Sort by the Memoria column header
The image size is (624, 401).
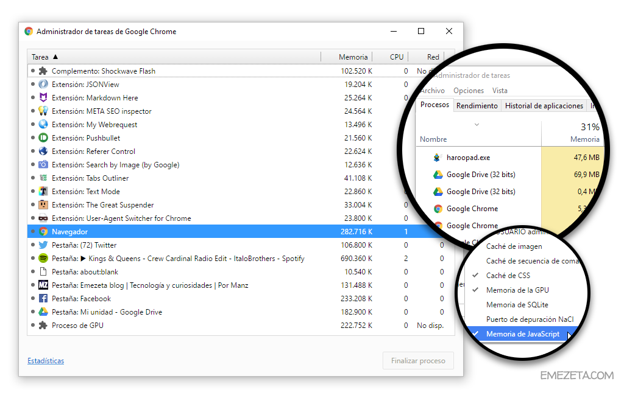pos(347,57)
